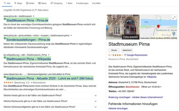179x111 pixels.
Task: Click the picture icon on Bilder tab
Action: coord(27,3)
